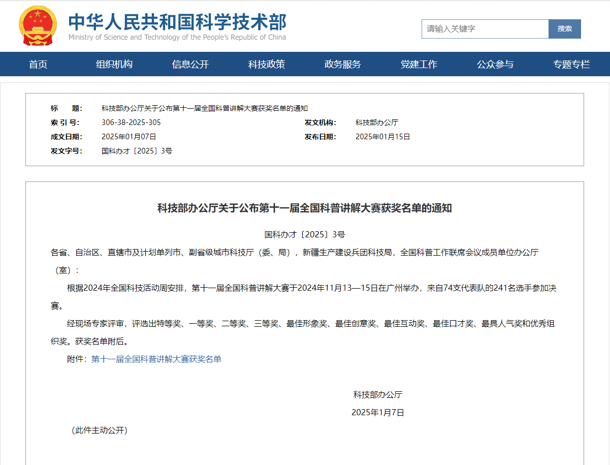
Task: Navigate to 政务服务
Action: tap(343, 65)
